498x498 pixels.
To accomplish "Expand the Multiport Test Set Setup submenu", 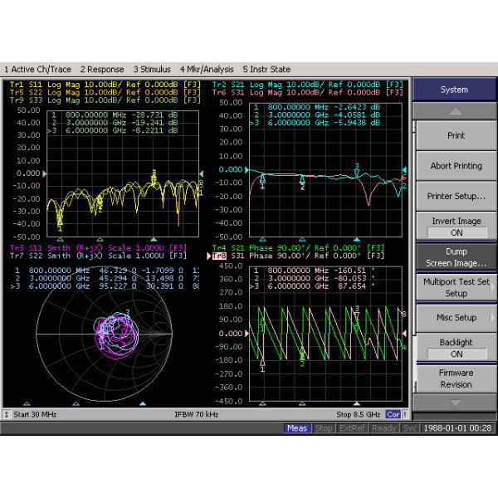I will (455, 287).
